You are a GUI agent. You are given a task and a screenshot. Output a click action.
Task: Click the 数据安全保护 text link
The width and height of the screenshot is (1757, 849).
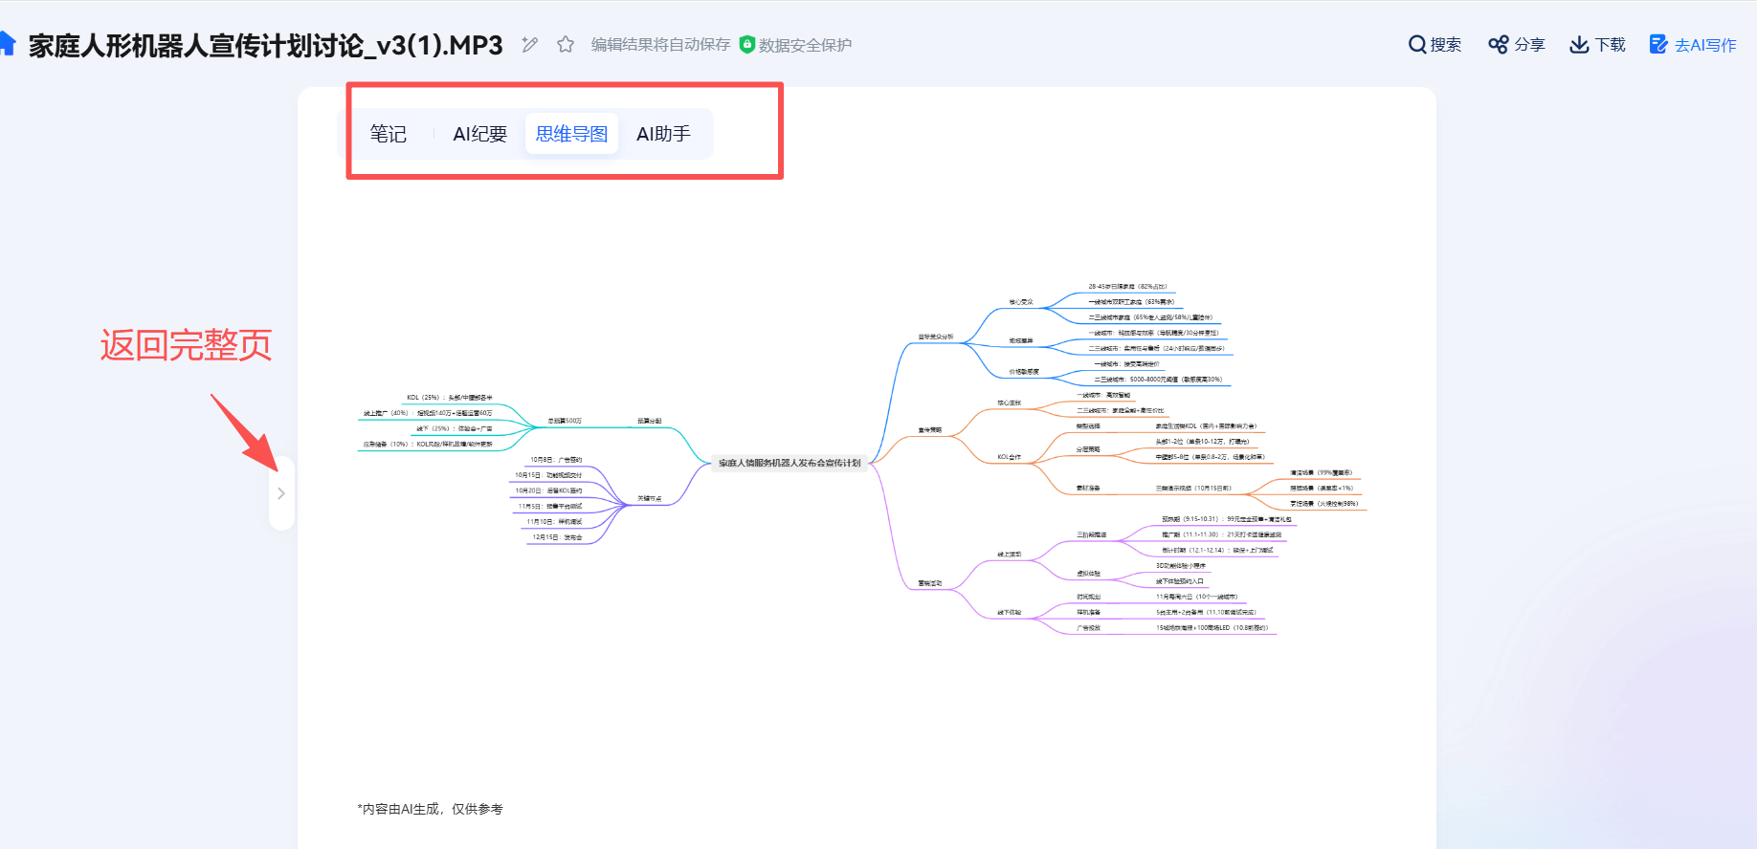tap(805, 45)
